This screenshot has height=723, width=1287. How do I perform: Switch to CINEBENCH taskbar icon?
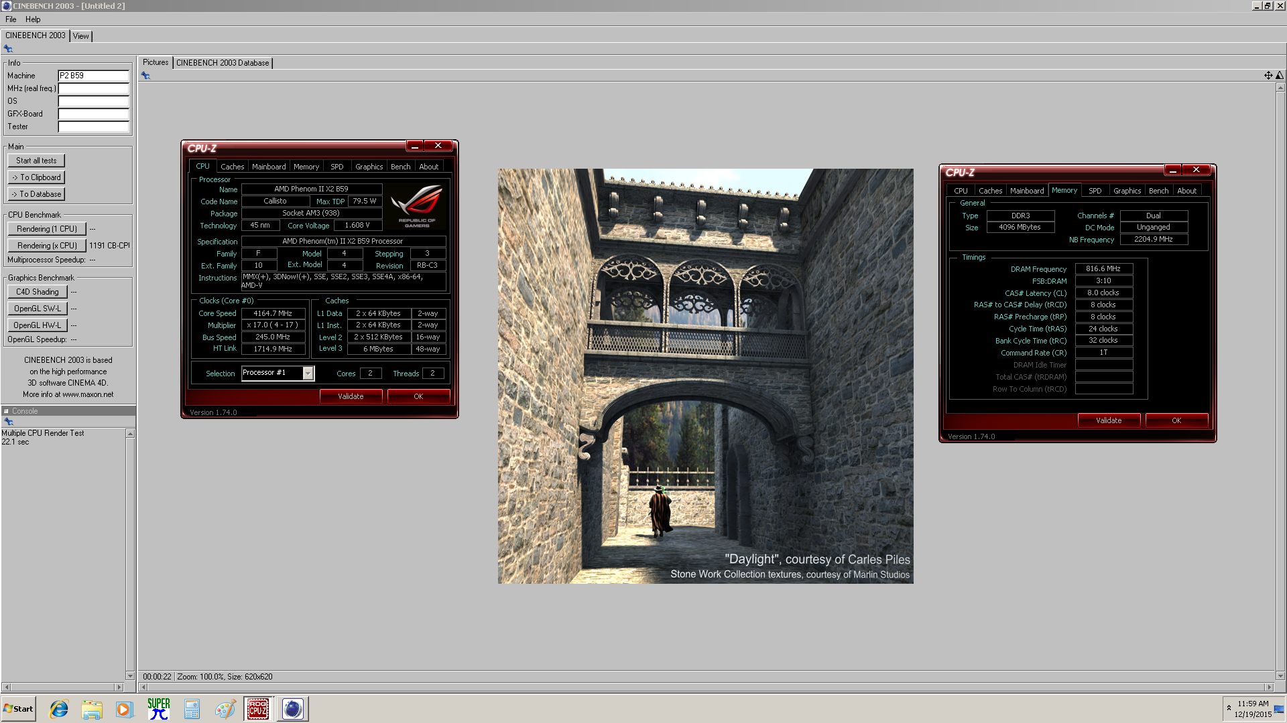292,709
